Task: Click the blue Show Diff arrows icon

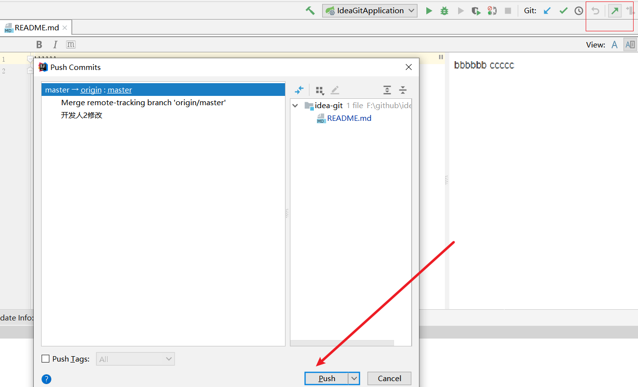Action: (299, 90)
